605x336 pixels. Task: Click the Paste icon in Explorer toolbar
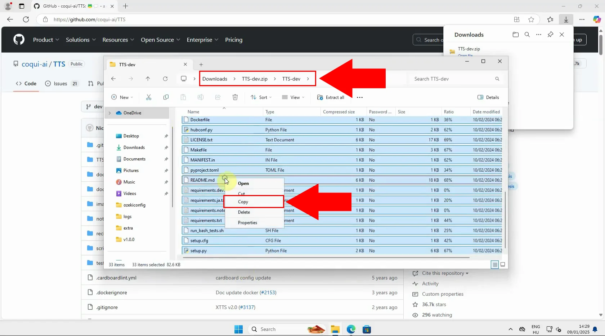(183, 97)
